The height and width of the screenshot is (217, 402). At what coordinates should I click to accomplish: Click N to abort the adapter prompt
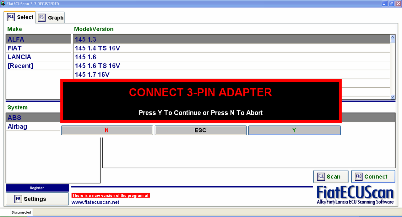107,130
